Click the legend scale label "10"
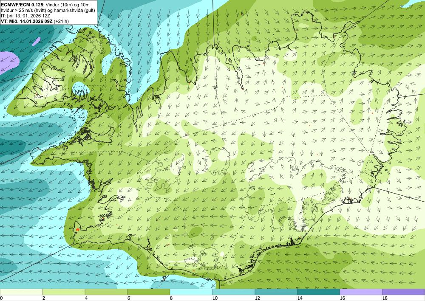Image resolution: width=425 pixels, height=301 pixels. pyautogui.click(x=215, y=298)
